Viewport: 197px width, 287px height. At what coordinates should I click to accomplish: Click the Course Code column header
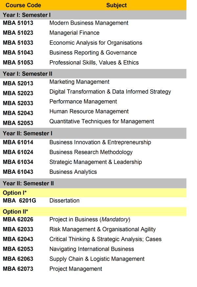[x=23, y=5]
